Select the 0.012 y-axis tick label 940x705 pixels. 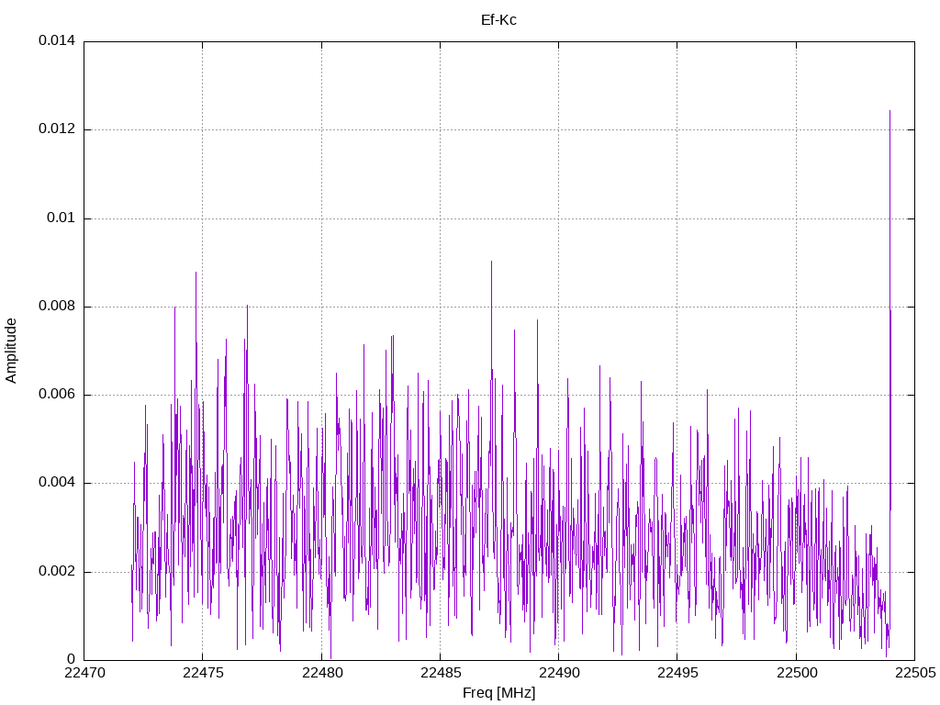tap(56, 129)
